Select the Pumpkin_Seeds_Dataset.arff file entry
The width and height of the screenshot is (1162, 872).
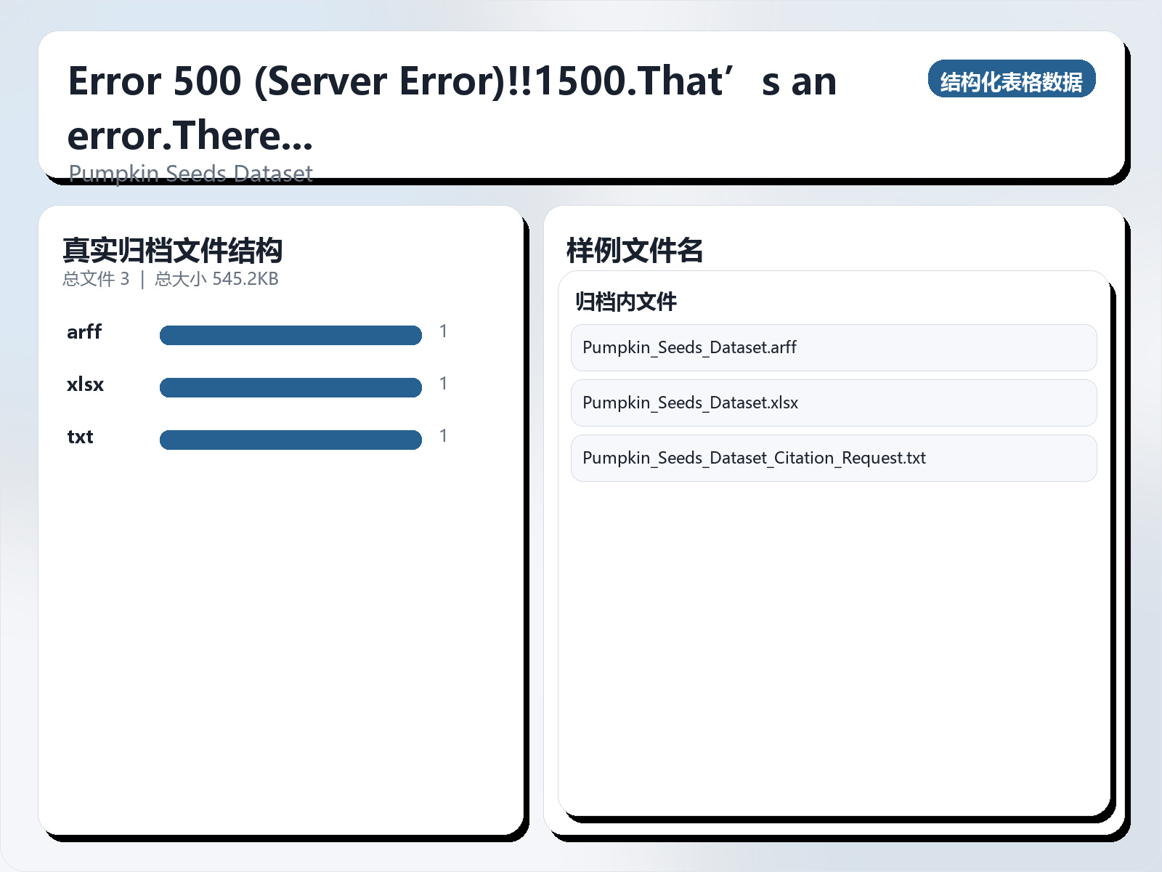coord(833,347)
